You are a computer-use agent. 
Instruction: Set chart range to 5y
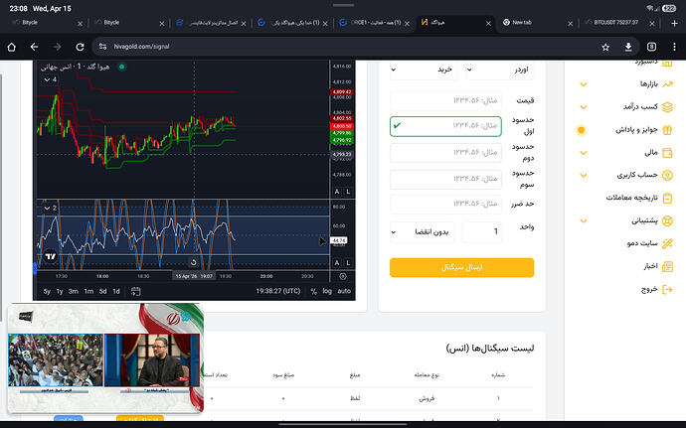pyautogui.click(x=47, y=291)
